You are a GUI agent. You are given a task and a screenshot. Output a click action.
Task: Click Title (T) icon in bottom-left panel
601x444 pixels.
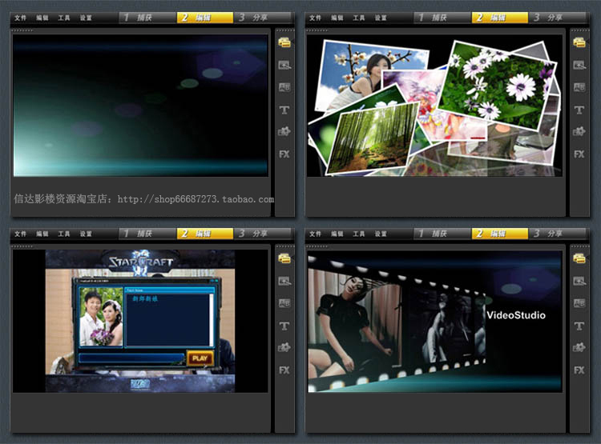(284, 326)
